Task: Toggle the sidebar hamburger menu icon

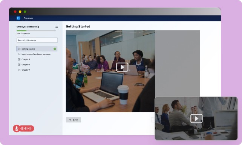Action: tap(57, 27)
